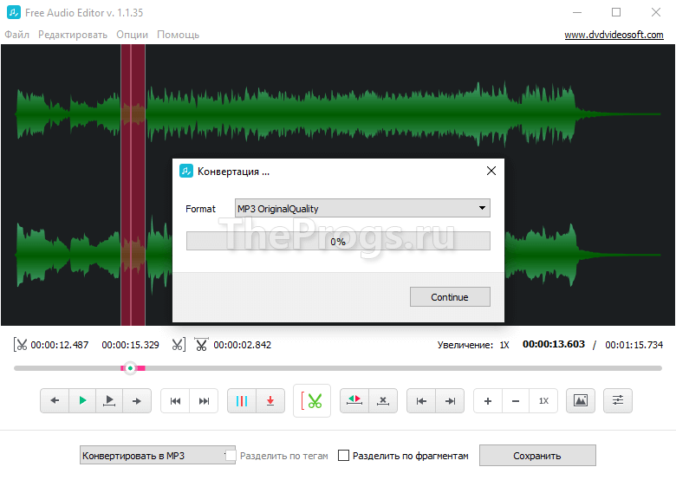
Task: Go to selection start arrow icon
Action: point(421,400)
